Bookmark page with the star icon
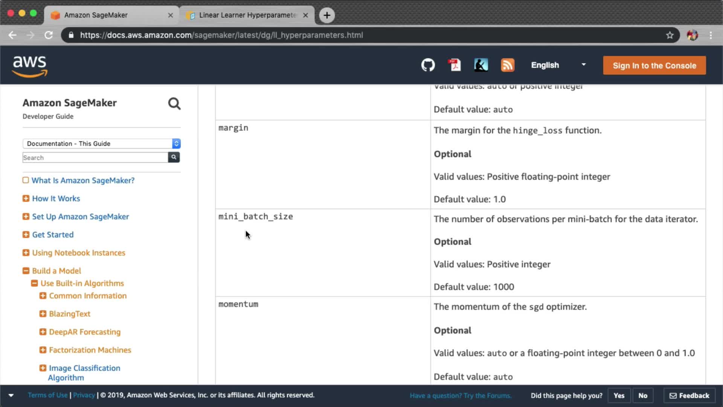 [x=670, y=35]
